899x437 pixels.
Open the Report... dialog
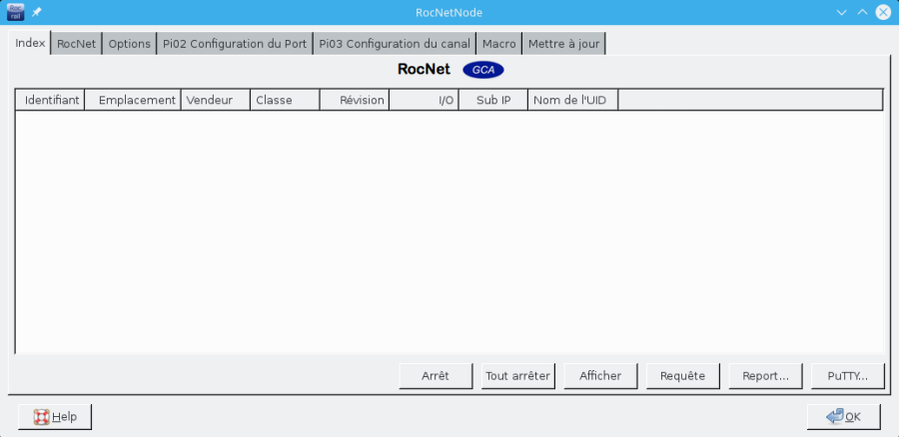click(x=766, y=376)
